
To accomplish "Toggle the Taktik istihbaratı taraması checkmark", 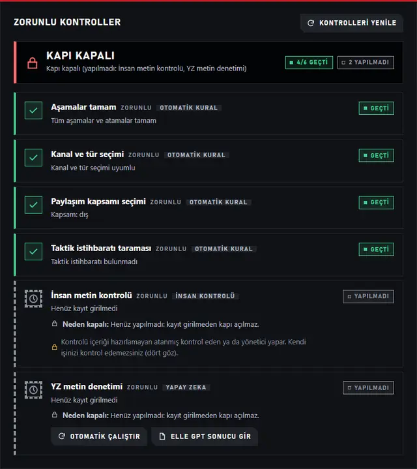I will [x=33, y=252].
